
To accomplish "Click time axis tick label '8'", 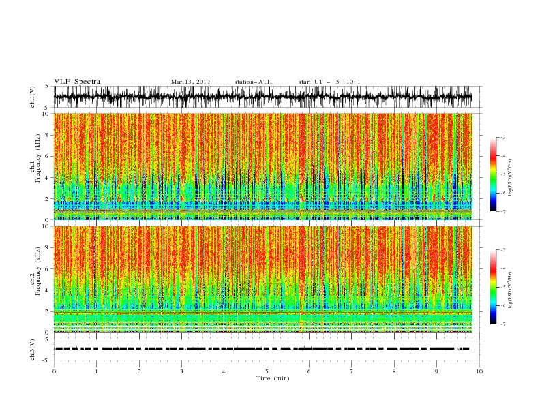I will [394, 371].
